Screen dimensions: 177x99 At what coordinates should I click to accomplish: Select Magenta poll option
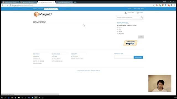[x=118, y=34]
